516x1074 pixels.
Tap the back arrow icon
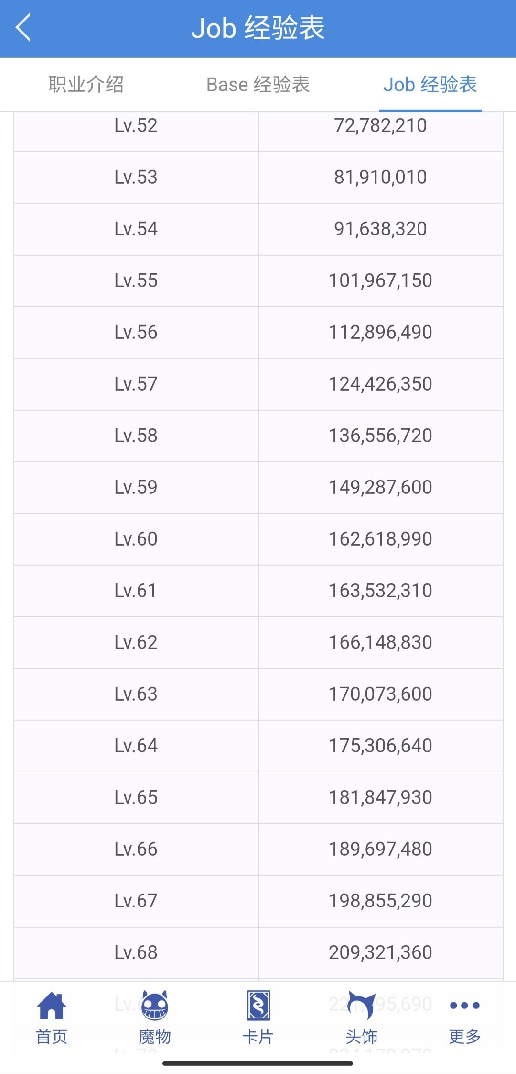click(x=23, y=28)
